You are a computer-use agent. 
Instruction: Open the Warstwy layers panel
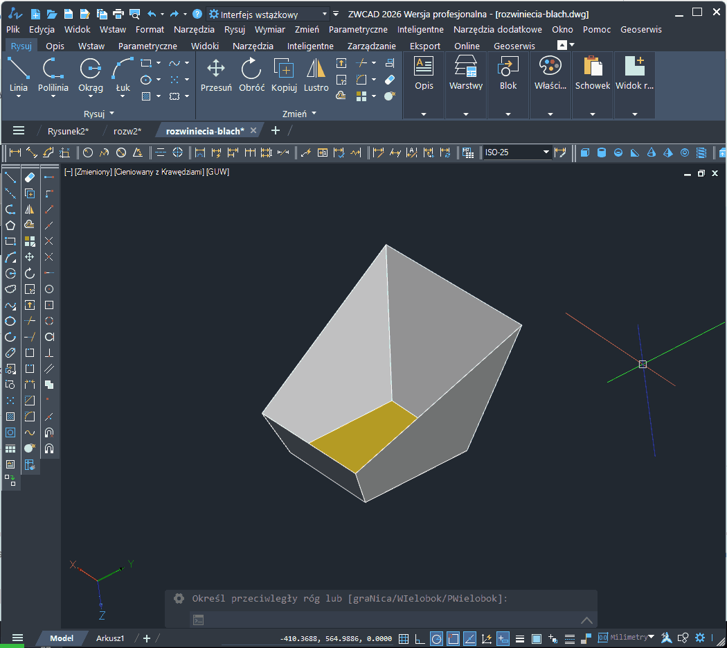click(466, 73)
